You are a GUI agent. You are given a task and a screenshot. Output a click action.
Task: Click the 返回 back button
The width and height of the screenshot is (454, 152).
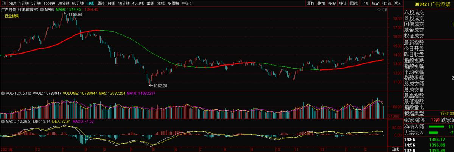[398, 3]
